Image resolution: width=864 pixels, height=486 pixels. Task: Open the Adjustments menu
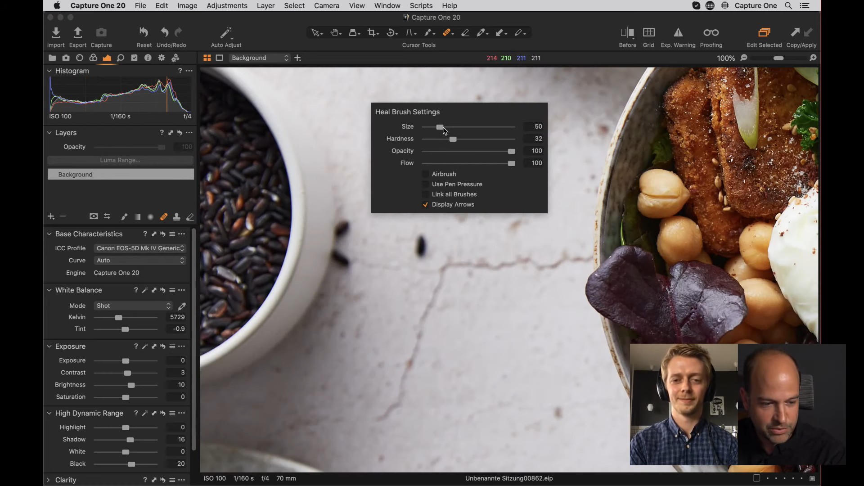coord(227,6)
